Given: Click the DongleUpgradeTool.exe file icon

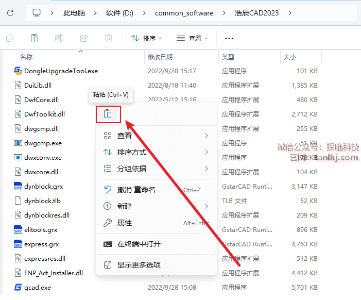Looking at the screenshot, I should (18, 71).
